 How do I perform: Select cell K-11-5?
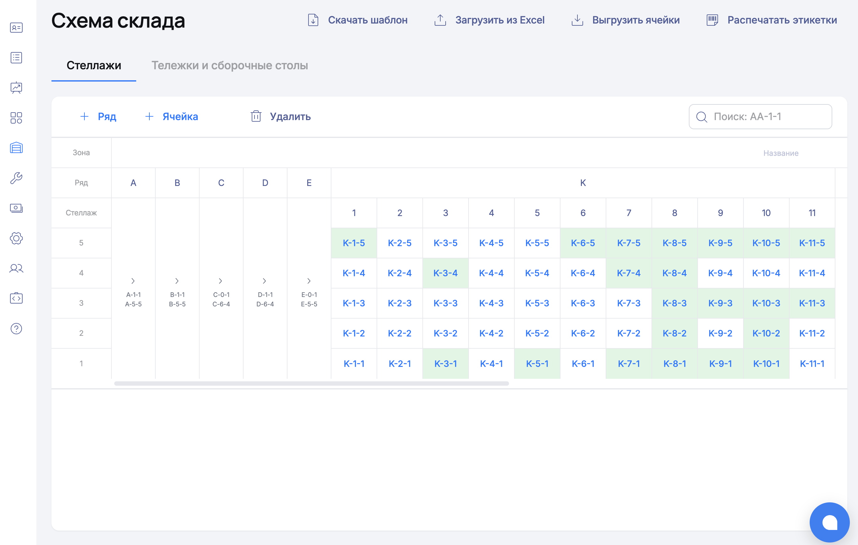tap(812, 243)
